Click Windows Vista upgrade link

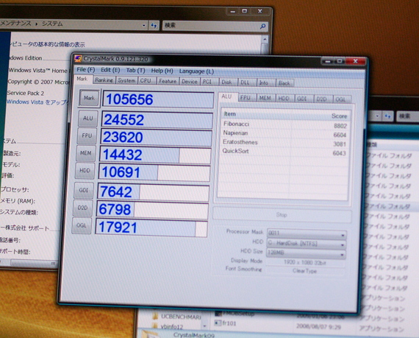click(37, 102)
